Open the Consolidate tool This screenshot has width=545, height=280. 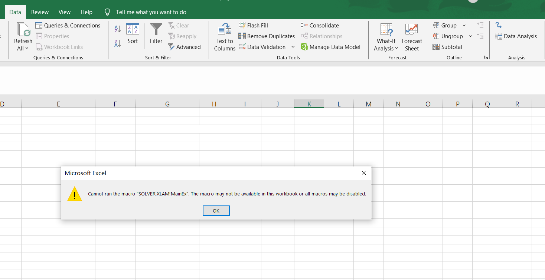320,25
